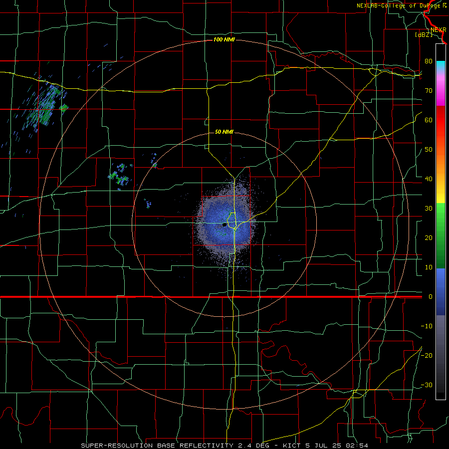Click the black radar site dot at center
Viewport: 449px width, 449px height.
click(x=224, y=225)
